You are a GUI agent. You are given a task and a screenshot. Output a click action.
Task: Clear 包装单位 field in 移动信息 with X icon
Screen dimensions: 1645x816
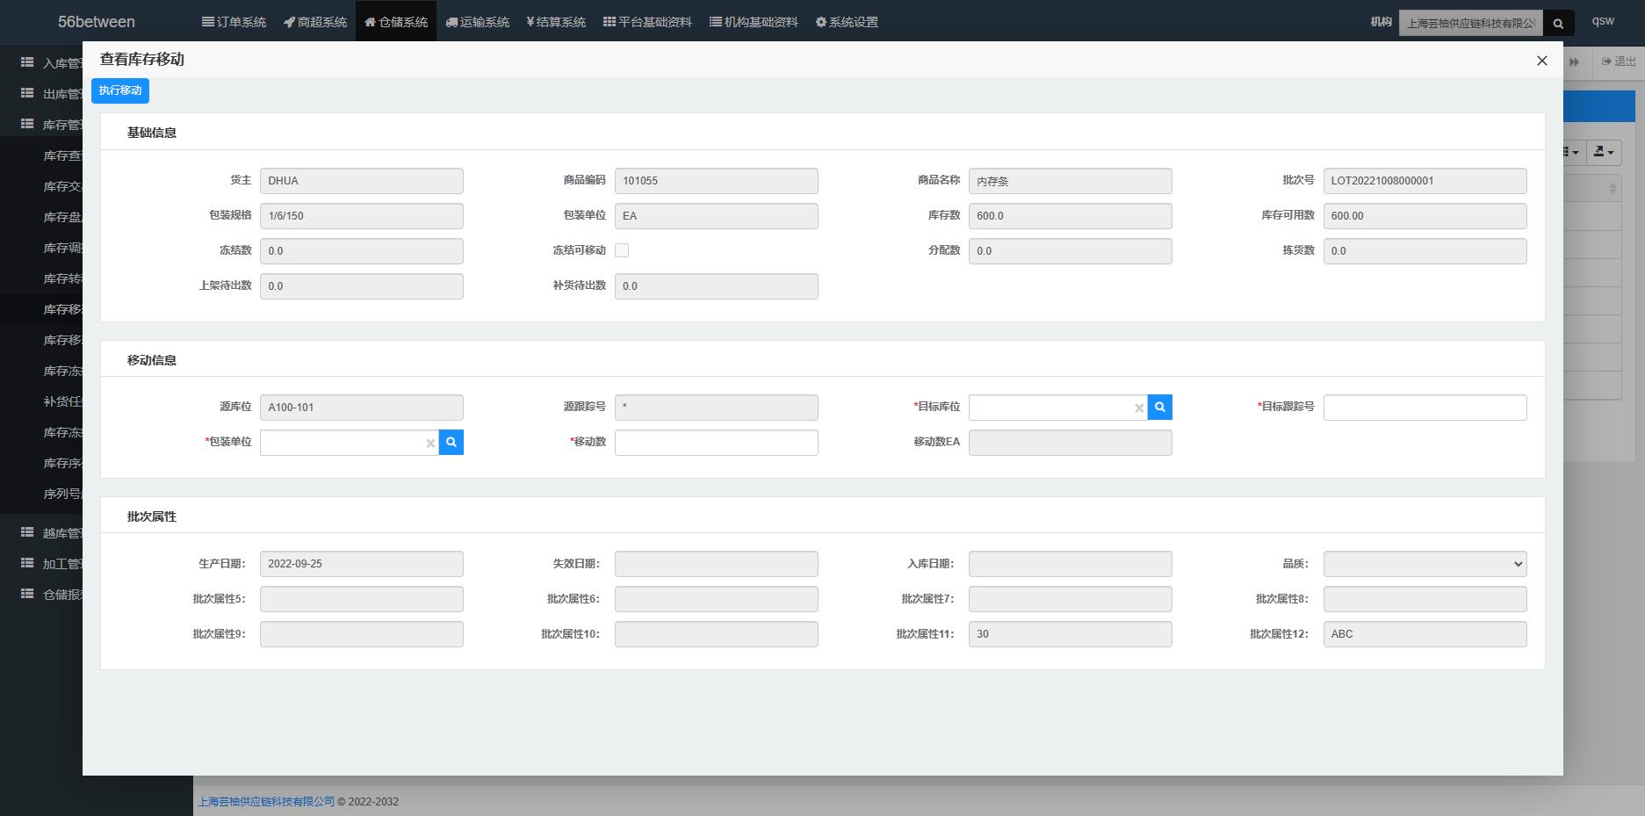click(x=430, y=443)
